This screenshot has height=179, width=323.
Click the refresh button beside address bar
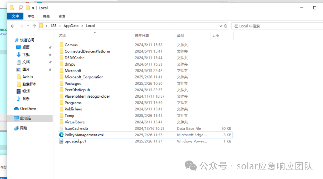pos(226,26)
